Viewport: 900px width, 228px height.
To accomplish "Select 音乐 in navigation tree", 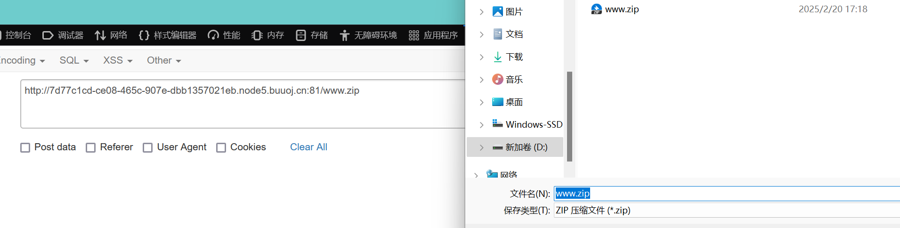I will 514,80.
